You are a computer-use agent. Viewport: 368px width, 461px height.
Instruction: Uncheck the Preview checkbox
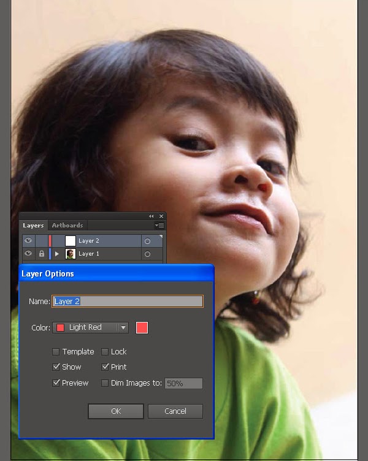click(56, 383)
